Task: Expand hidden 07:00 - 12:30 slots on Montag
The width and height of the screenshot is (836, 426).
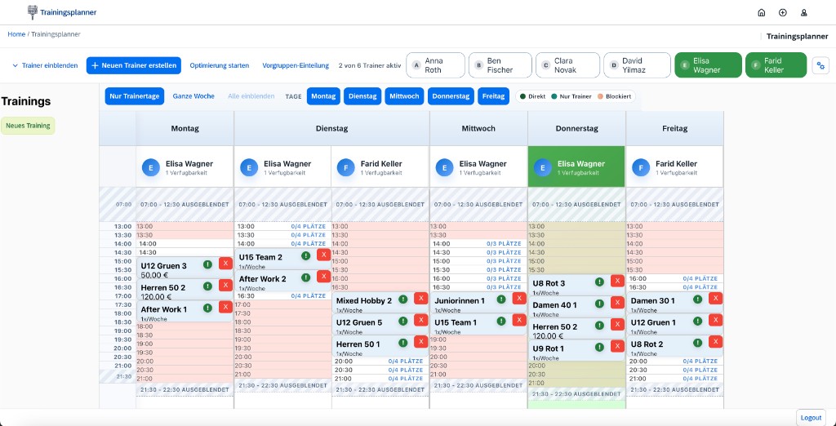Action: coord(185,204)
